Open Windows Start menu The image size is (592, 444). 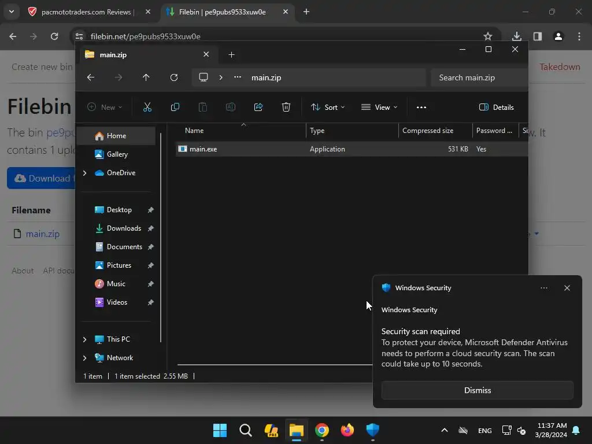(220, 430)
